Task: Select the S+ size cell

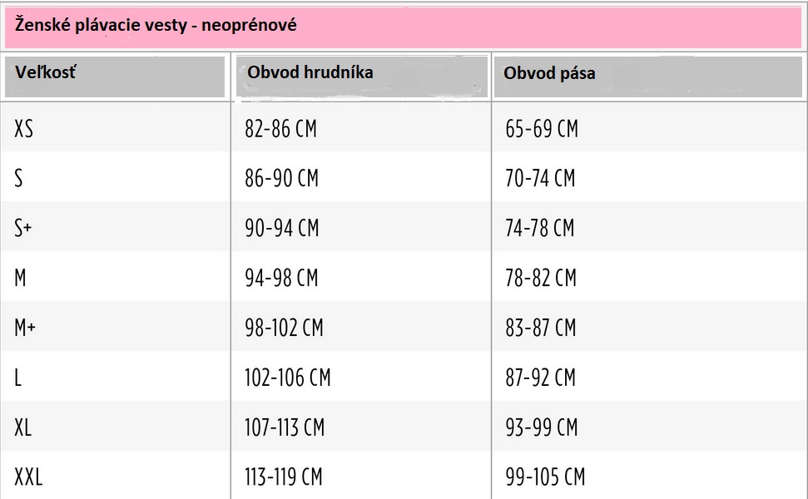Action: (x=22, y=228)
